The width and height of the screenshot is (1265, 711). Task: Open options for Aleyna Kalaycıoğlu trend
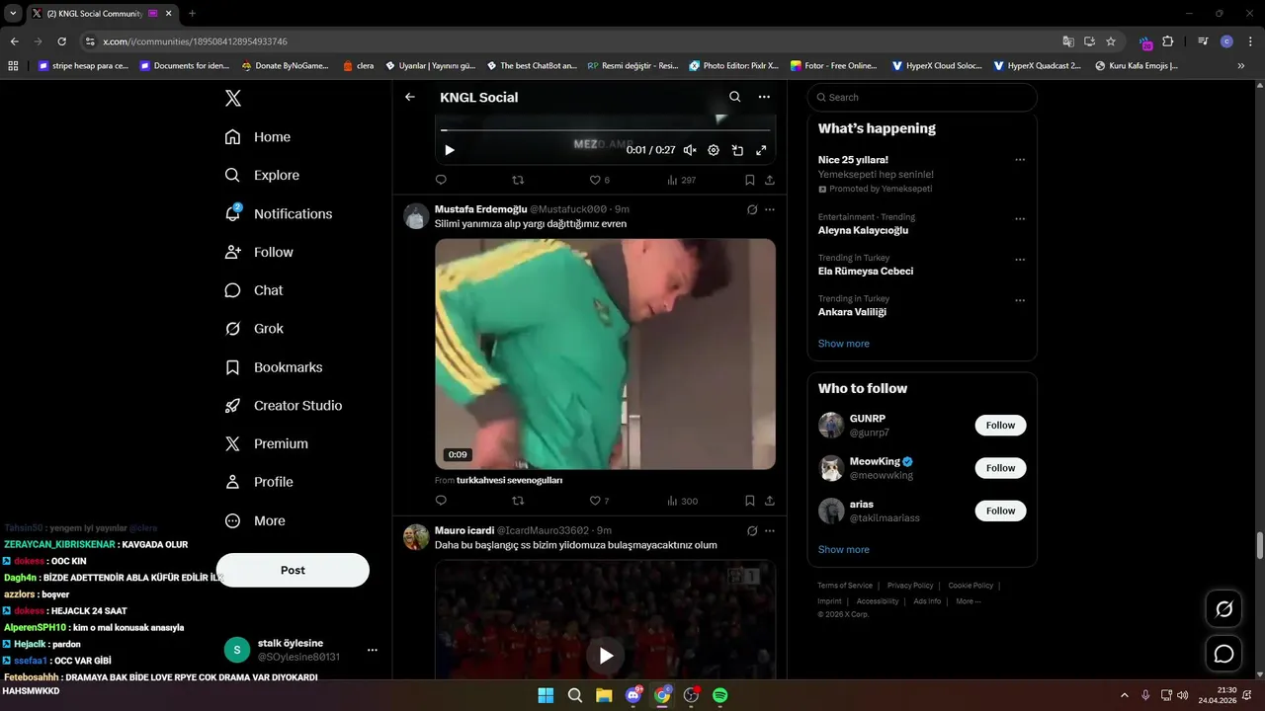coord(1020,219)
